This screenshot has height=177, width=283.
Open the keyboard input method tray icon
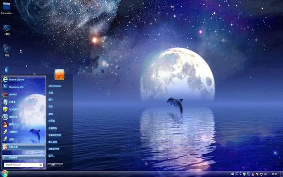point(233,174)
